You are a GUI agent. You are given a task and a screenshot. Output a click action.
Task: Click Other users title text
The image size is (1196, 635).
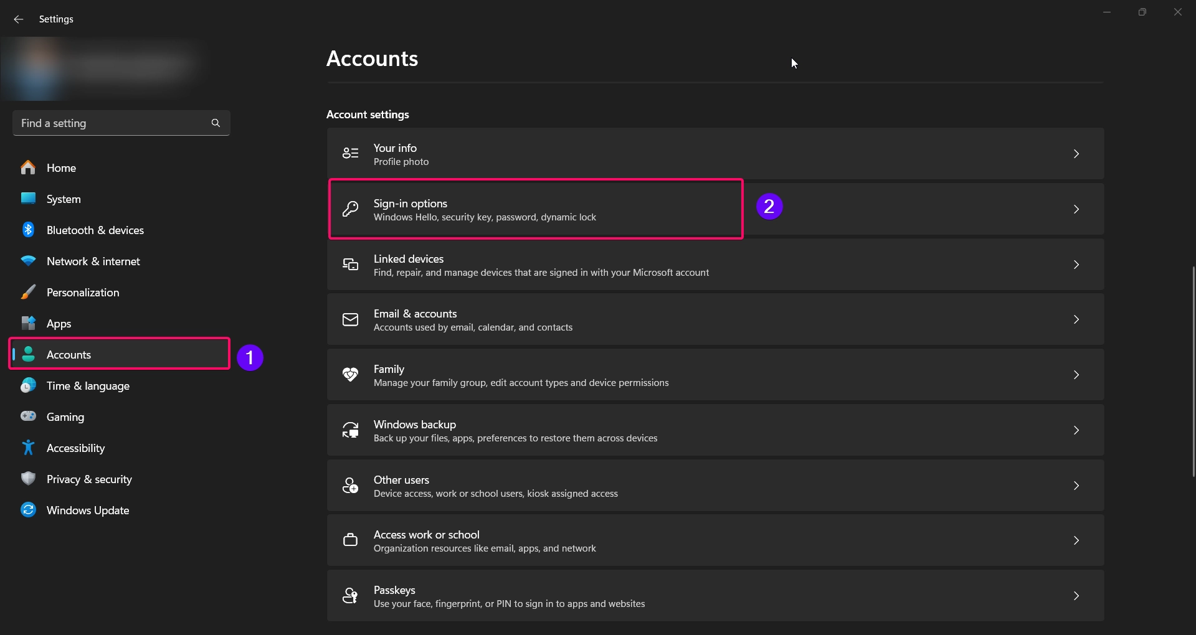point(401,480)
